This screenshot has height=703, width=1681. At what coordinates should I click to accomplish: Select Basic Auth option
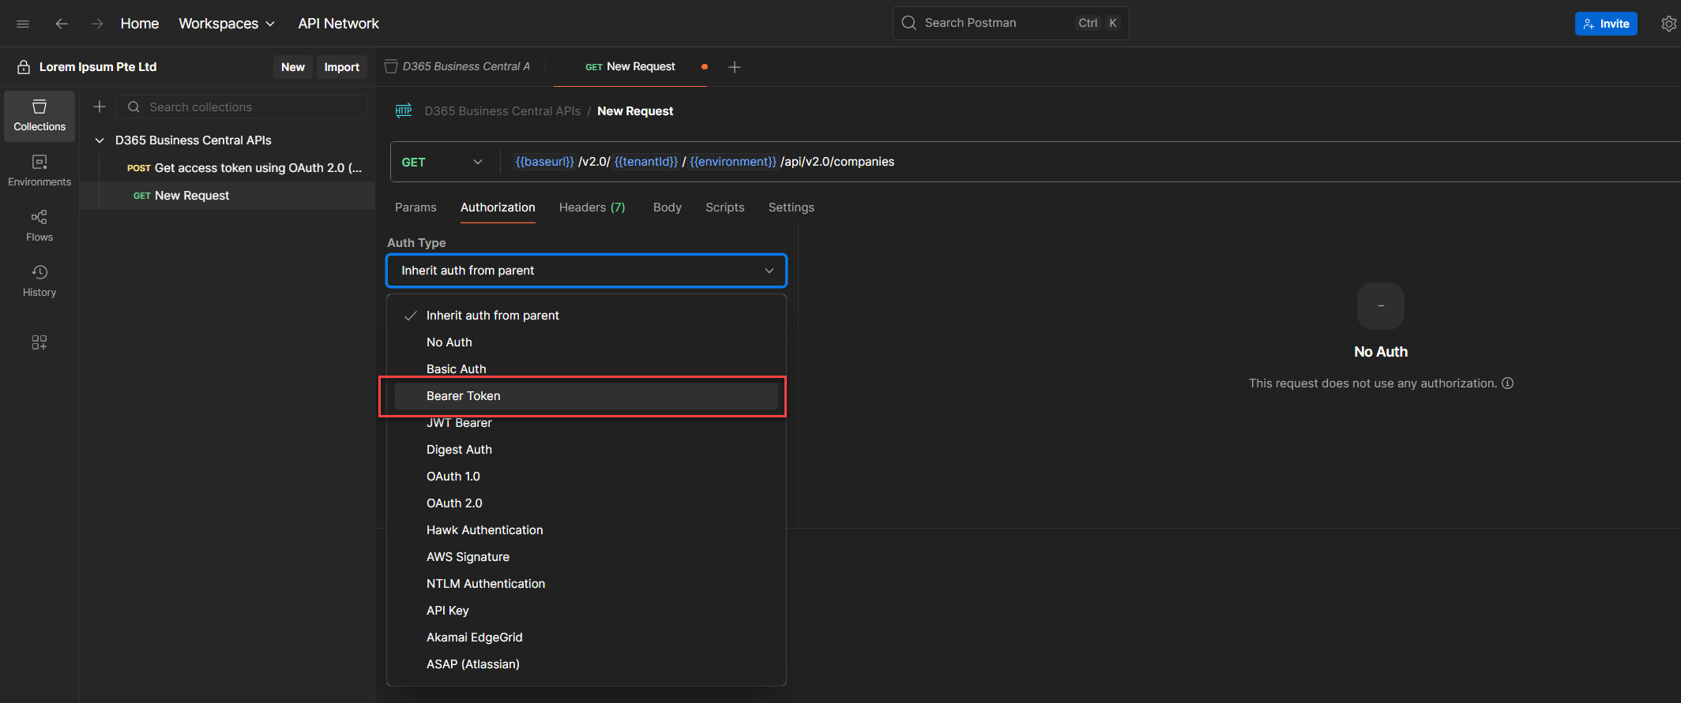click(586, 369)
